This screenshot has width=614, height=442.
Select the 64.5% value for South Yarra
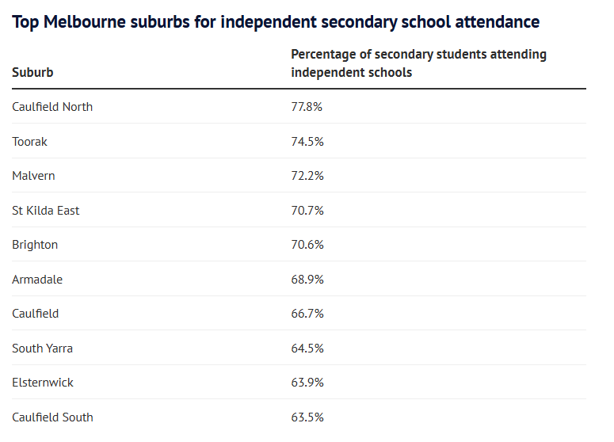coord(307,348)
